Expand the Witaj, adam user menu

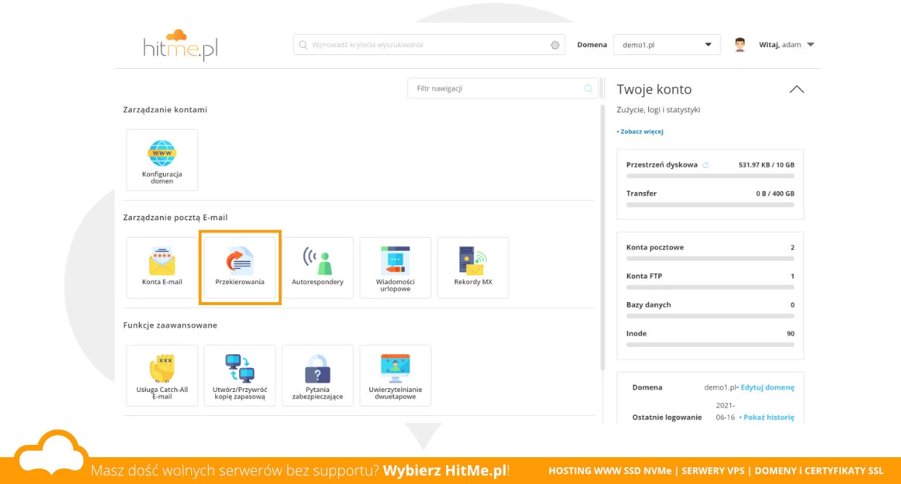tap(787, 45)
